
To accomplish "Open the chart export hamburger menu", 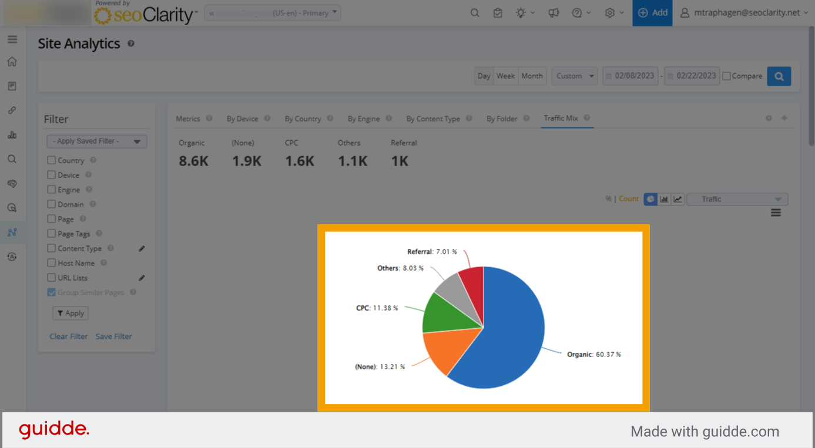I will (776, 213).
